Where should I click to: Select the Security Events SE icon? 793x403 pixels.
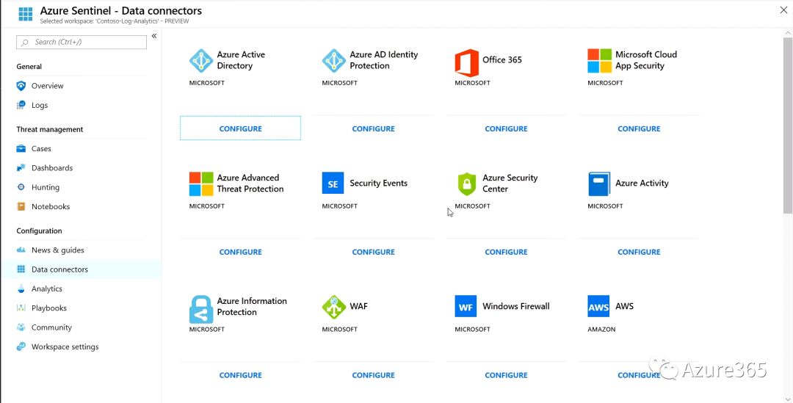[333, 184]
